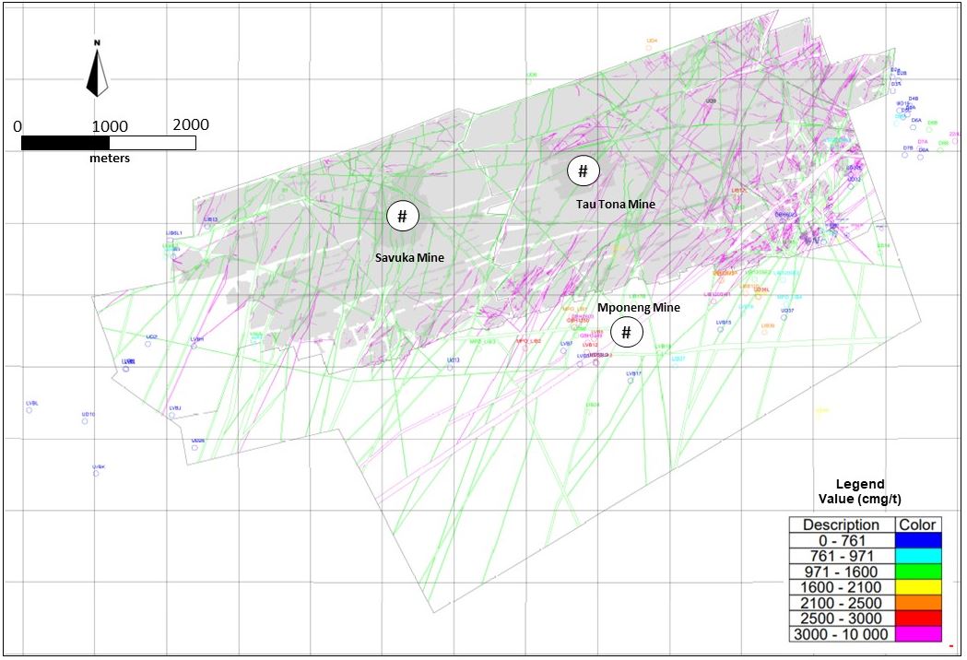The height and width of the screenshot is (660, 967).
Task: Select borehole circle labeled LVBL
Action: coord(29,410)
